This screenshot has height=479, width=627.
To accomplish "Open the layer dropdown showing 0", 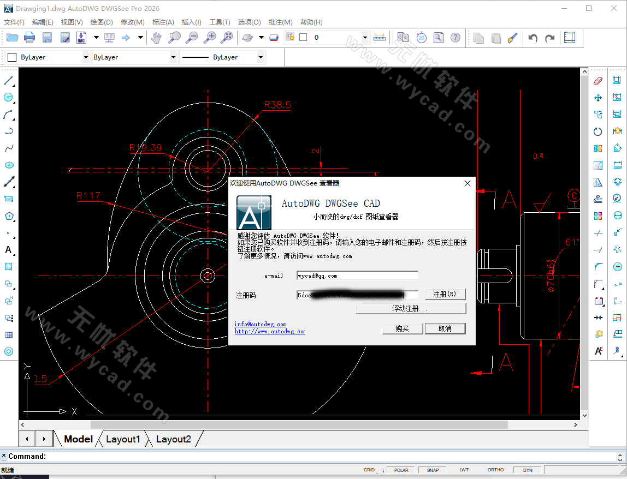I will [365, 38].
